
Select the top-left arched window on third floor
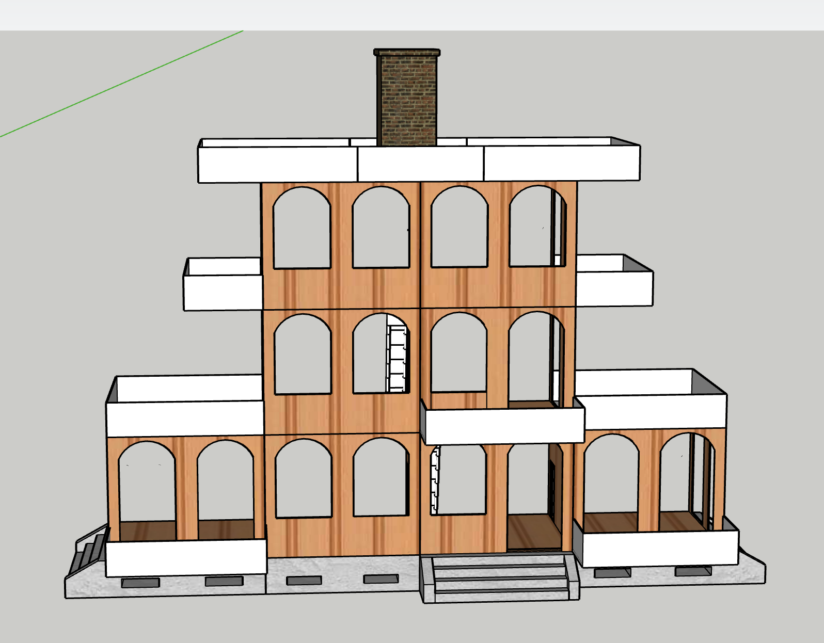pyautogui.click(x=302, y=228)
